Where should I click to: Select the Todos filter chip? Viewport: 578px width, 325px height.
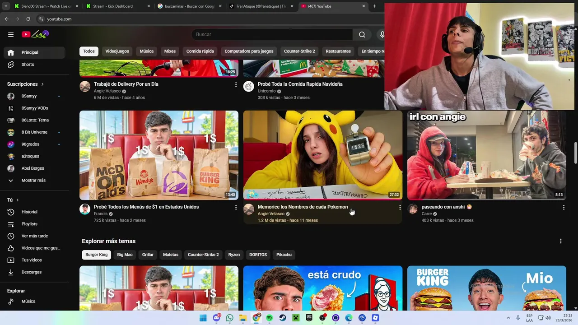[89, 51]
